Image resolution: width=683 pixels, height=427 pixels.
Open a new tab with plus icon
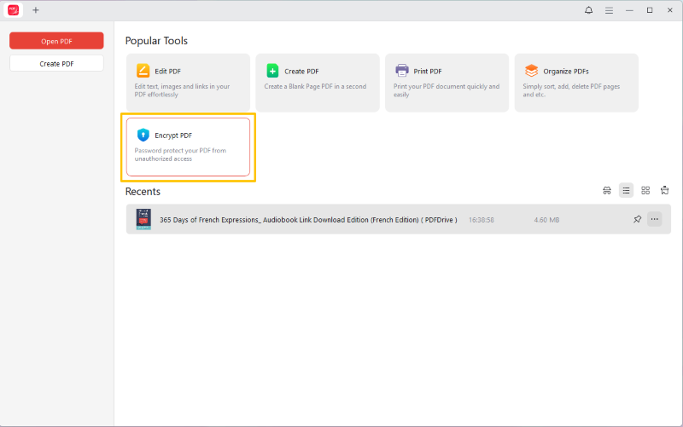[36, 10]
